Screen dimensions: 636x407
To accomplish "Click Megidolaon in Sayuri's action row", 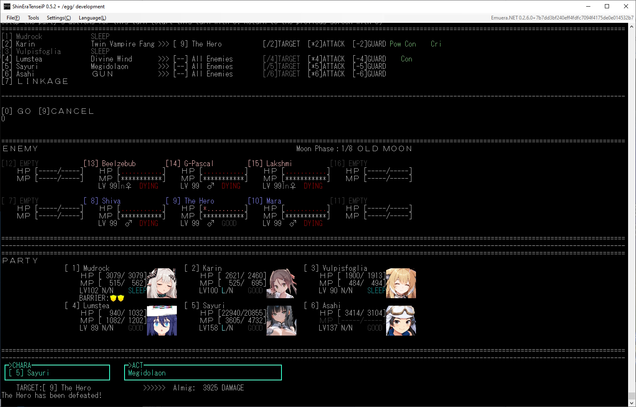I will point(110,66).
